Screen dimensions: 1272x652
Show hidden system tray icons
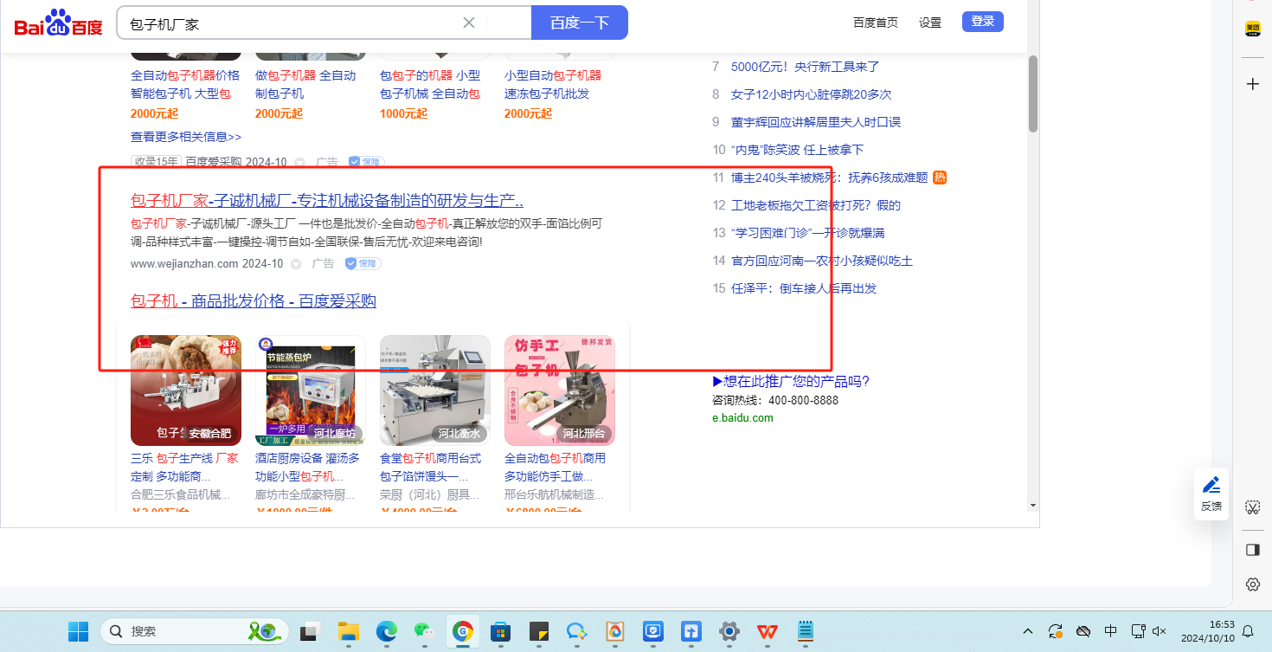(1028, 631)
